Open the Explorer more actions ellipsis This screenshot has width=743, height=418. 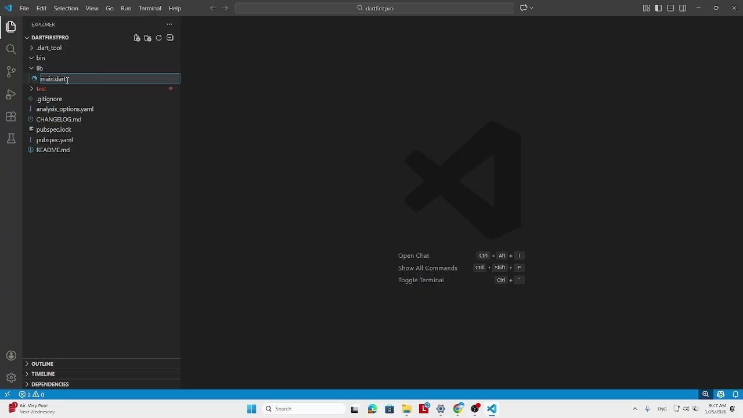pos(169,24)
